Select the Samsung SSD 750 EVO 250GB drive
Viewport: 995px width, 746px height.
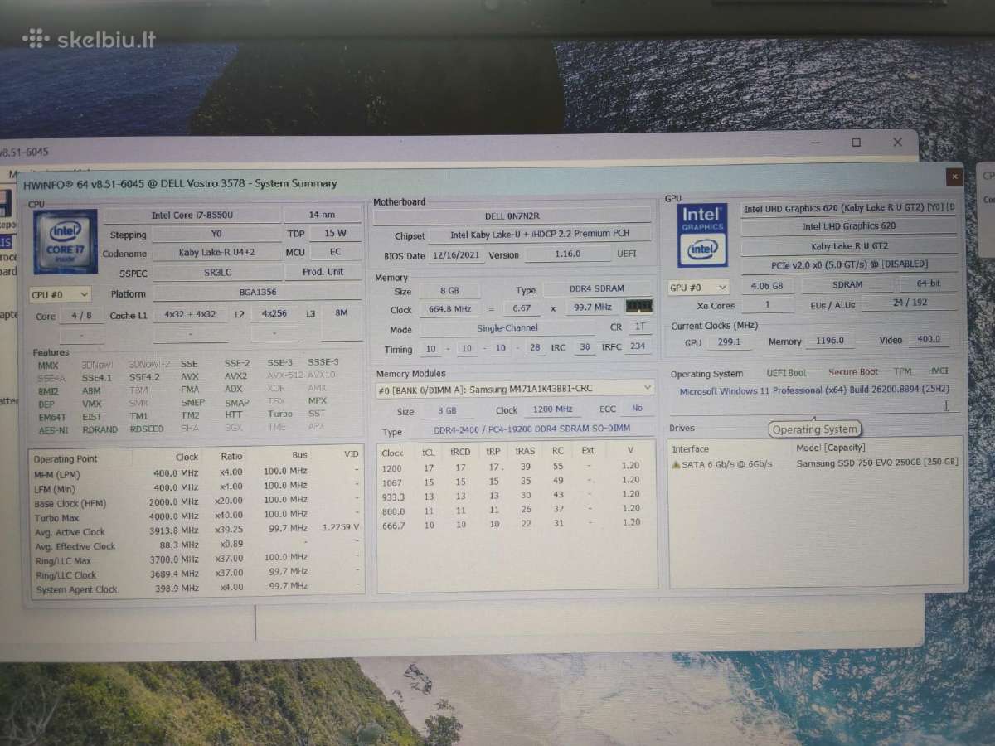pyautogui.click(x=877, y=463)
